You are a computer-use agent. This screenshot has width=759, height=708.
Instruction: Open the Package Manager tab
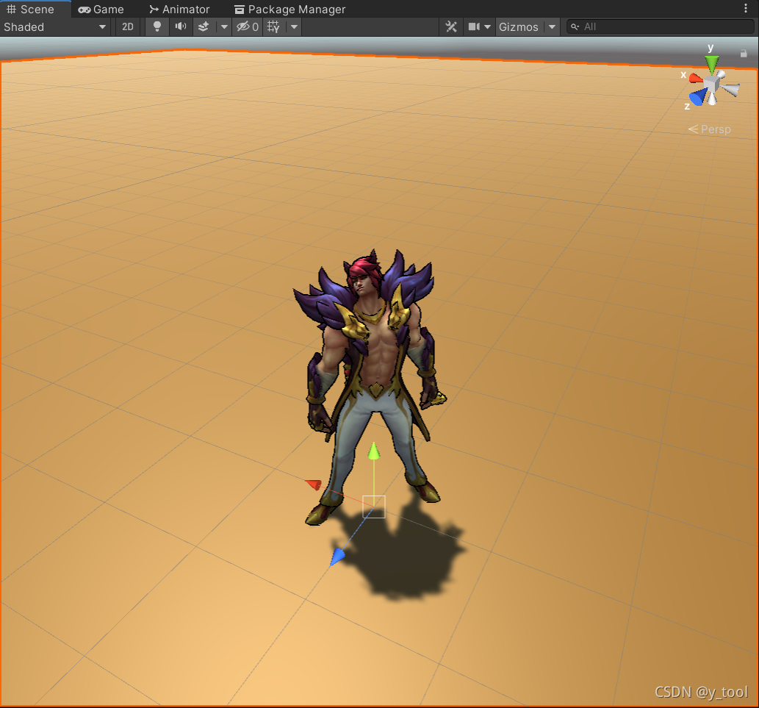pos(290,10)
